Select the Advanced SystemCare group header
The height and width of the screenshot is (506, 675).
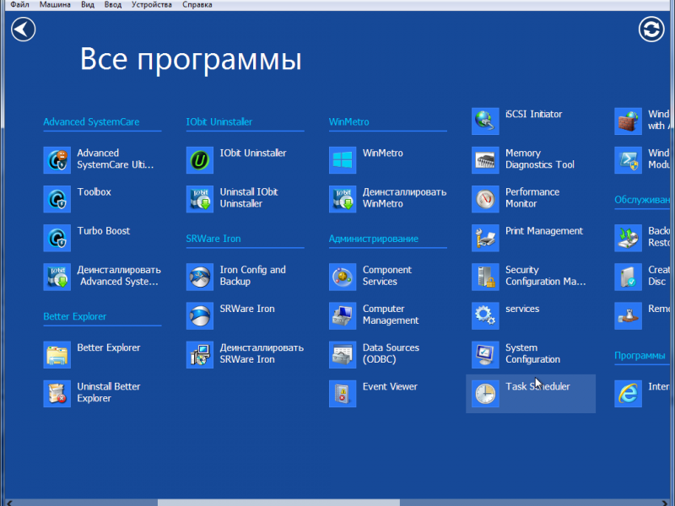91,121
